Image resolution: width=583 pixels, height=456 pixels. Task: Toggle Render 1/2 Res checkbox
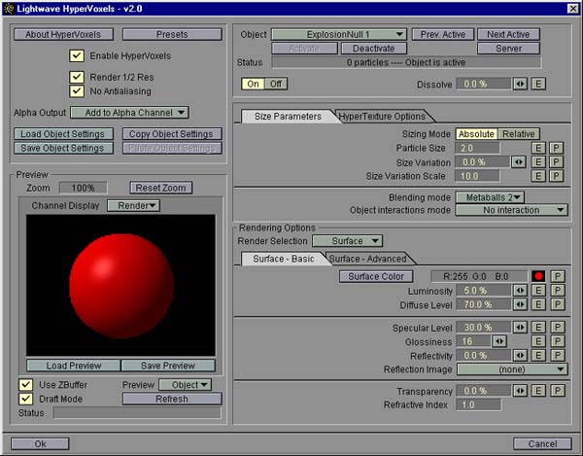(77, 77)
